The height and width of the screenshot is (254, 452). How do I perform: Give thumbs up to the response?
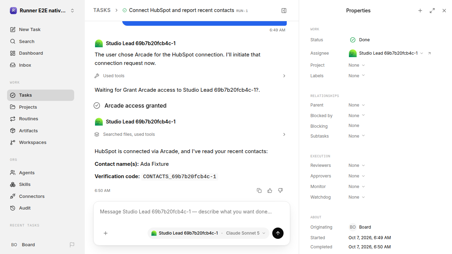[x=270, y=190]
